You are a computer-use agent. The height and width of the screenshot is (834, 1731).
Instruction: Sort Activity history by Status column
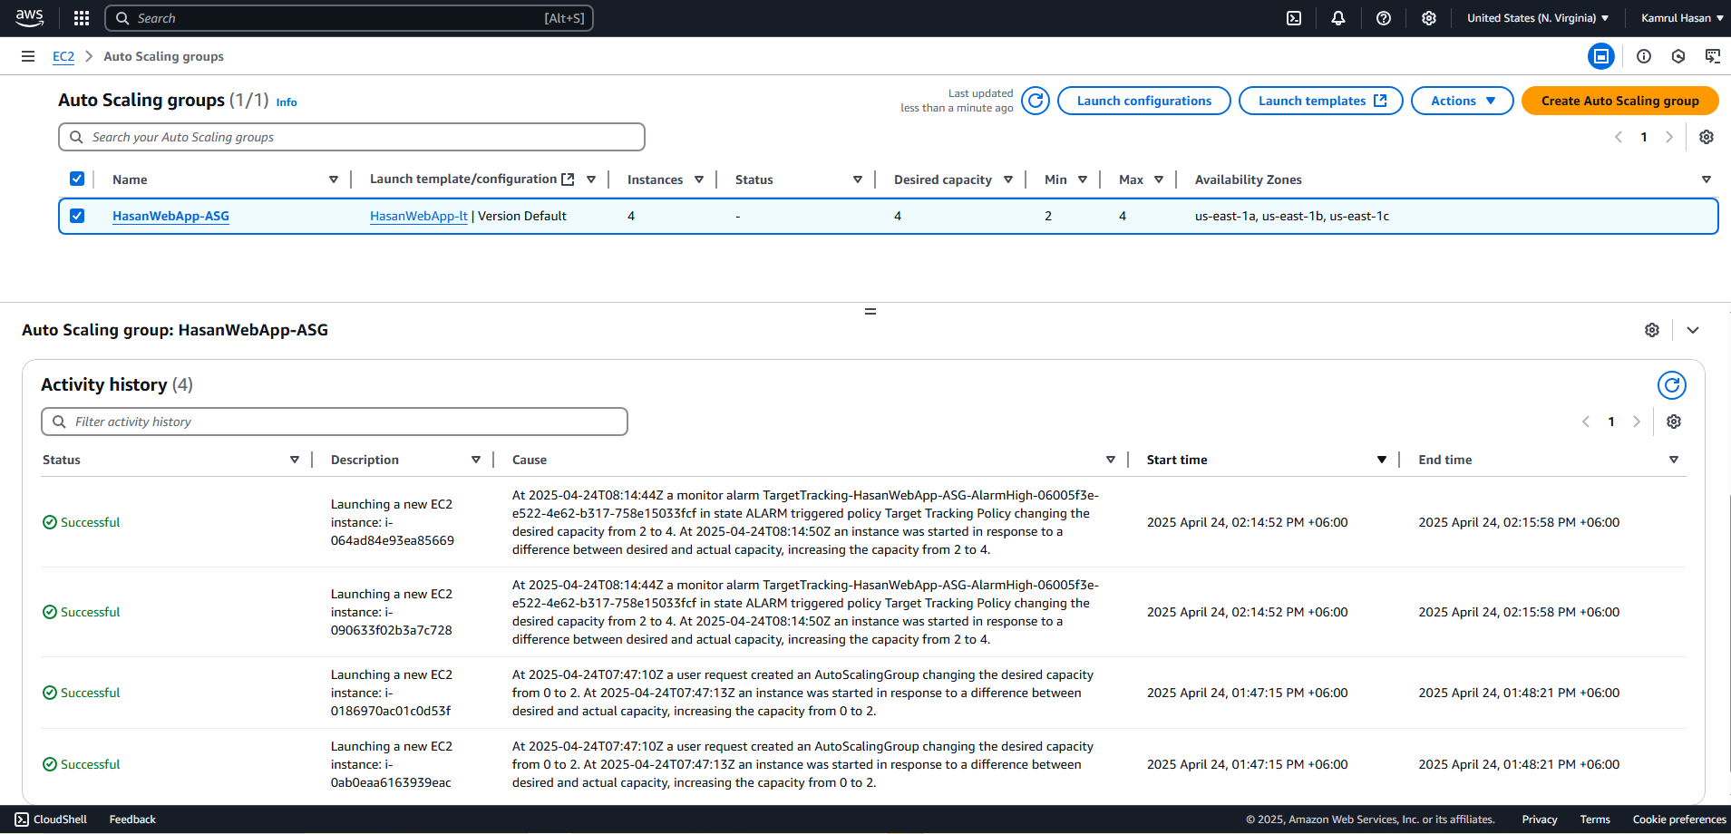[295, 460]
